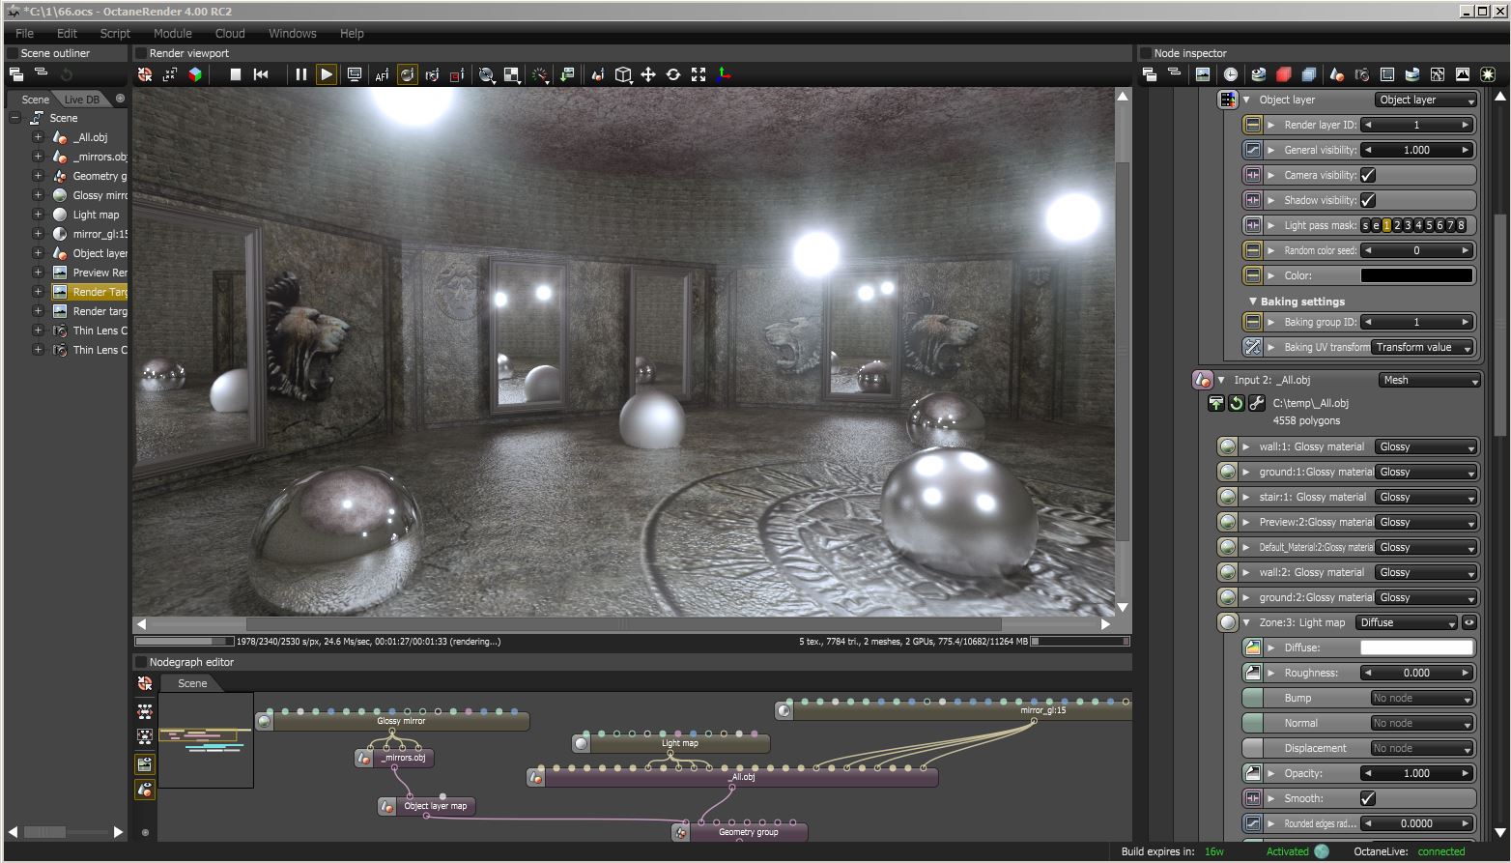Toggle the world axis gizmo icon
This screenshot has height=863, width=1511.
coord(724,74)
